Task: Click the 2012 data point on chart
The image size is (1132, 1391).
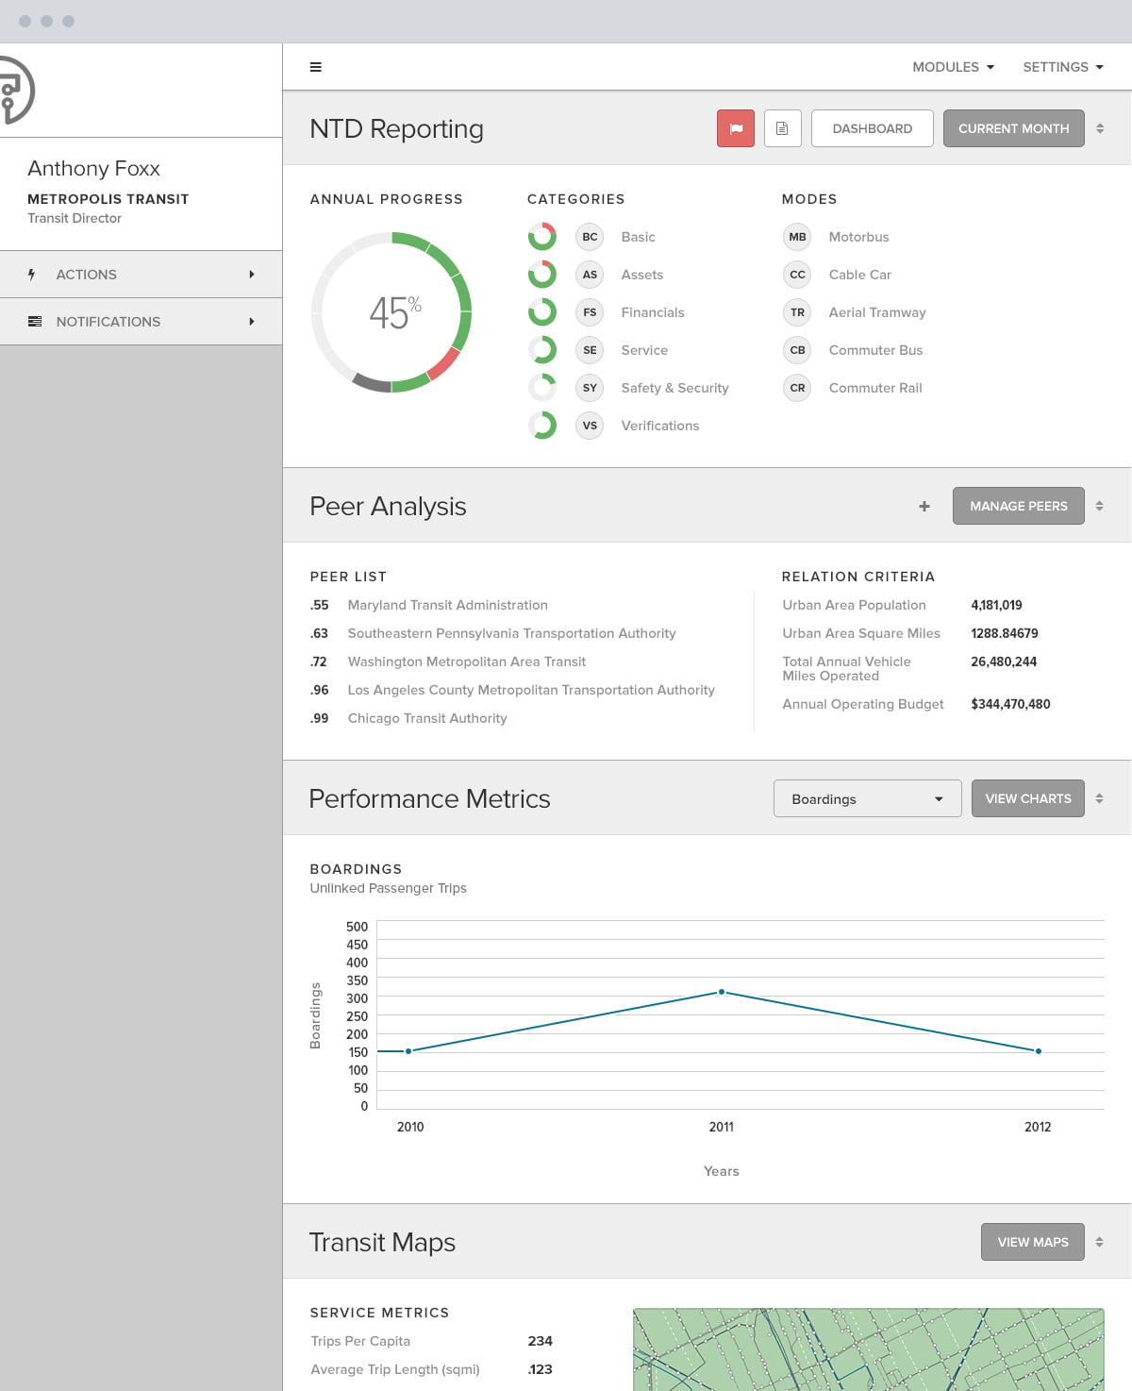Action: click(1039, 1051)
